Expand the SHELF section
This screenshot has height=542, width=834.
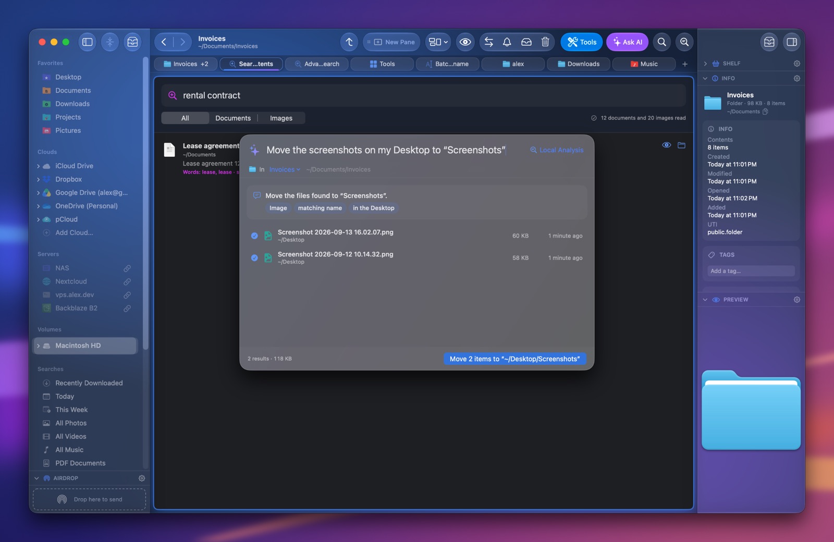pyautogui.click(x=705, y=64)
